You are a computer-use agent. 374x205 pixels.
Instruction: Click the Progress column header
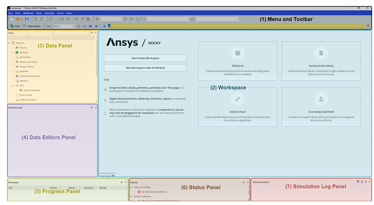[x=57, y=188]
